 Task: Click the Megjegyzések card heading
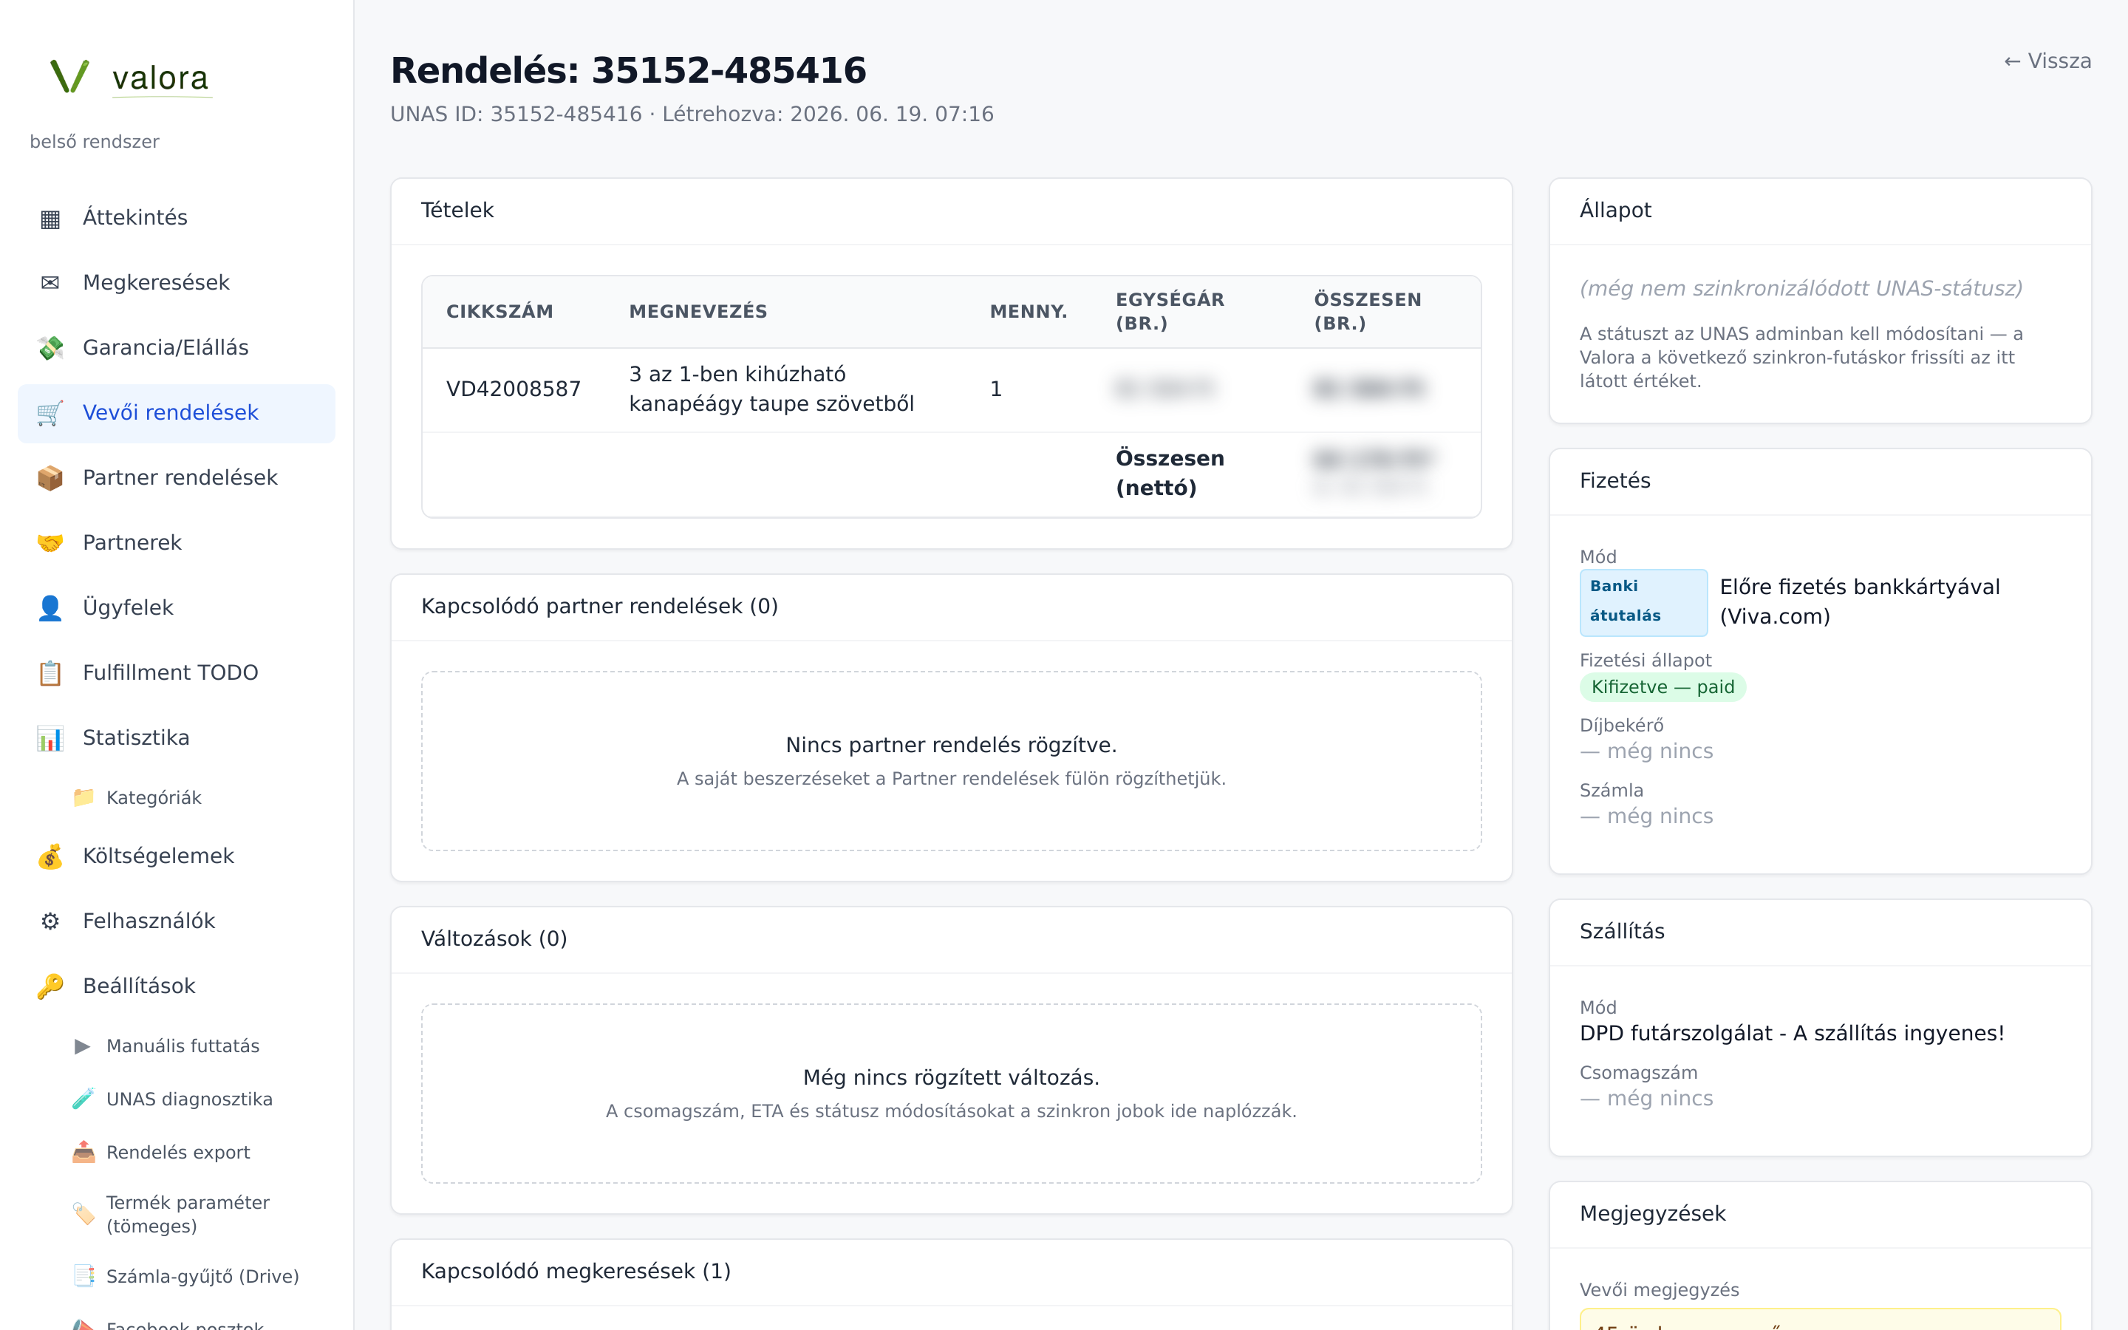(x=1652, y=1214)
